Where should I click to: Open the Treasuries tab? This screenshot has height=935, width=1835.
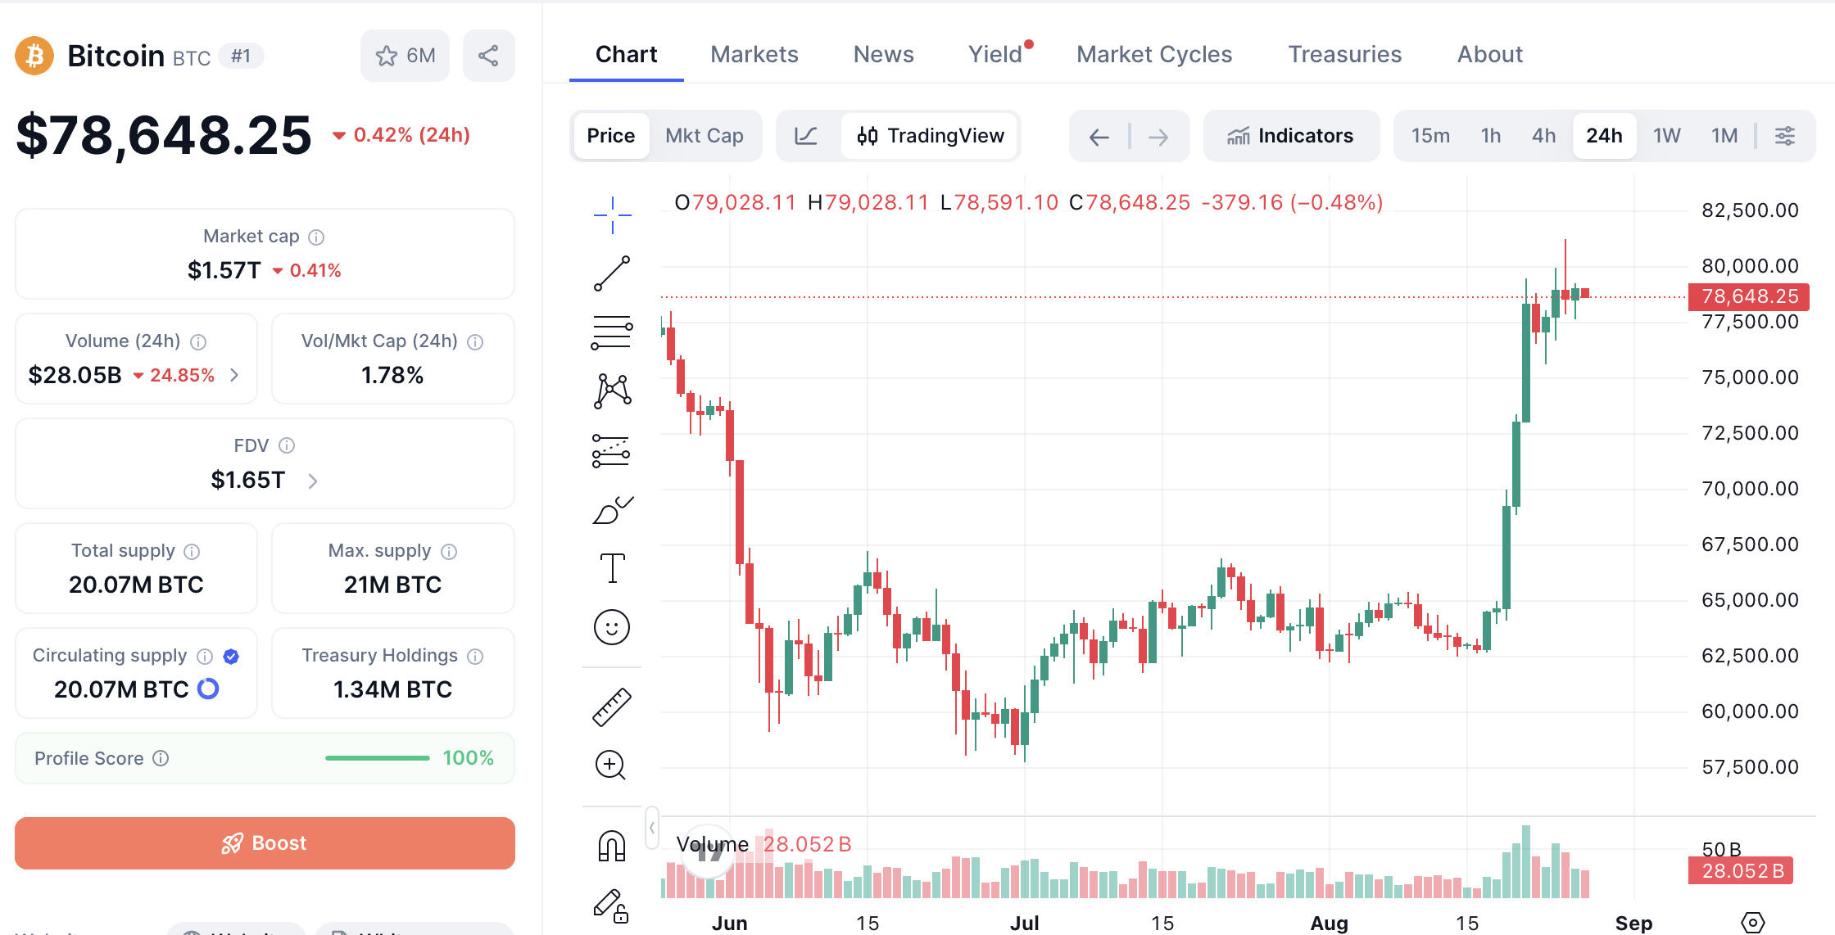click(x=1345, y=54)
